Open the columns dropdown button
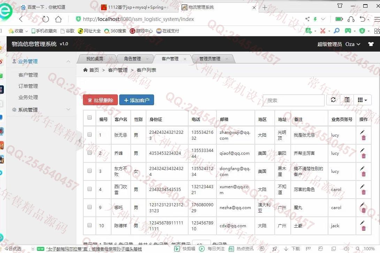The image size is (380, 253). (x=362, y=100)
